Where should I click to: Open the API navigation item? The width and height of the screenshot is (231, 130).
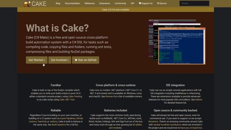[132, 3]
